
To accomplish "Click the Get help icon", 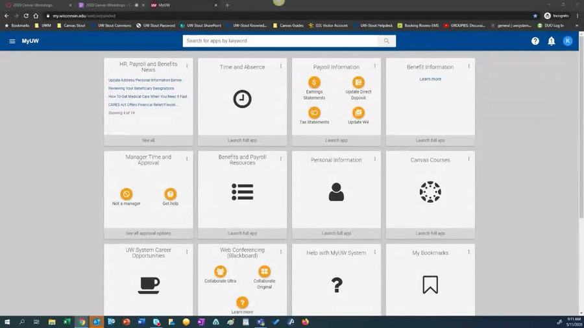I will [x=170, y=194].
